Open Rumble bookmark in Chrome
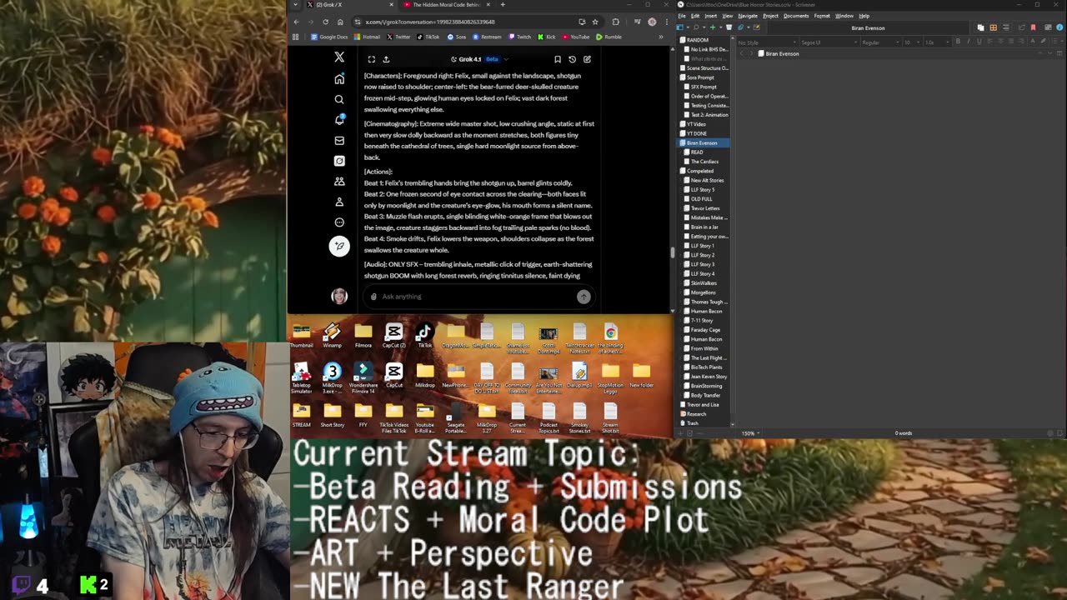 [x=609, y=37]
